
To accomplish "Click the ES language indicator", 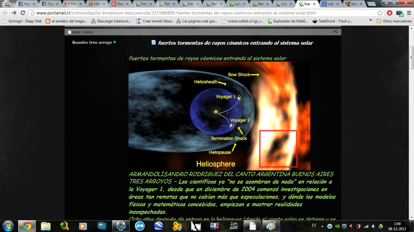I will click(314, 226).
